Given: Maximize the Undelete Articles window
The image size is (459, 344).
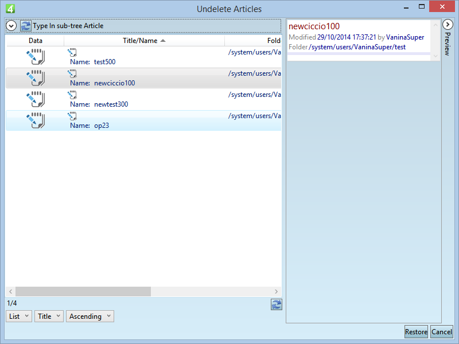Looking at the screenshot, I should pyautogui.click(x=422, y=7).
